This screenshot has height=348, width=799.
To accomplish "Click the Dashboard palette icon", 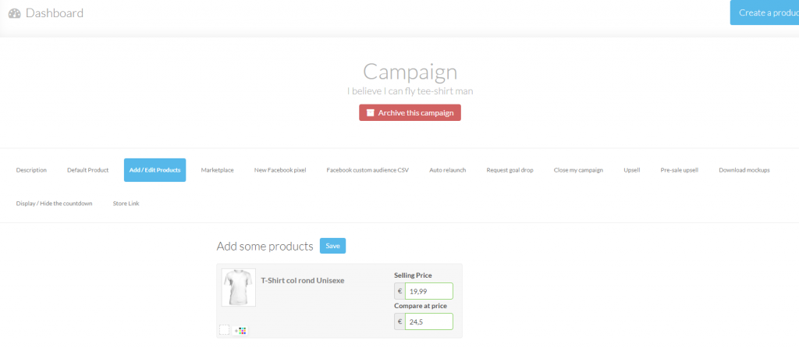I will point(14,13).
